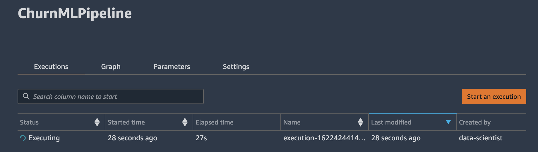Focus the Search column name field
The height and width of the screenshot is (152, 538).
pyautogui.click(x=111, y=96)
